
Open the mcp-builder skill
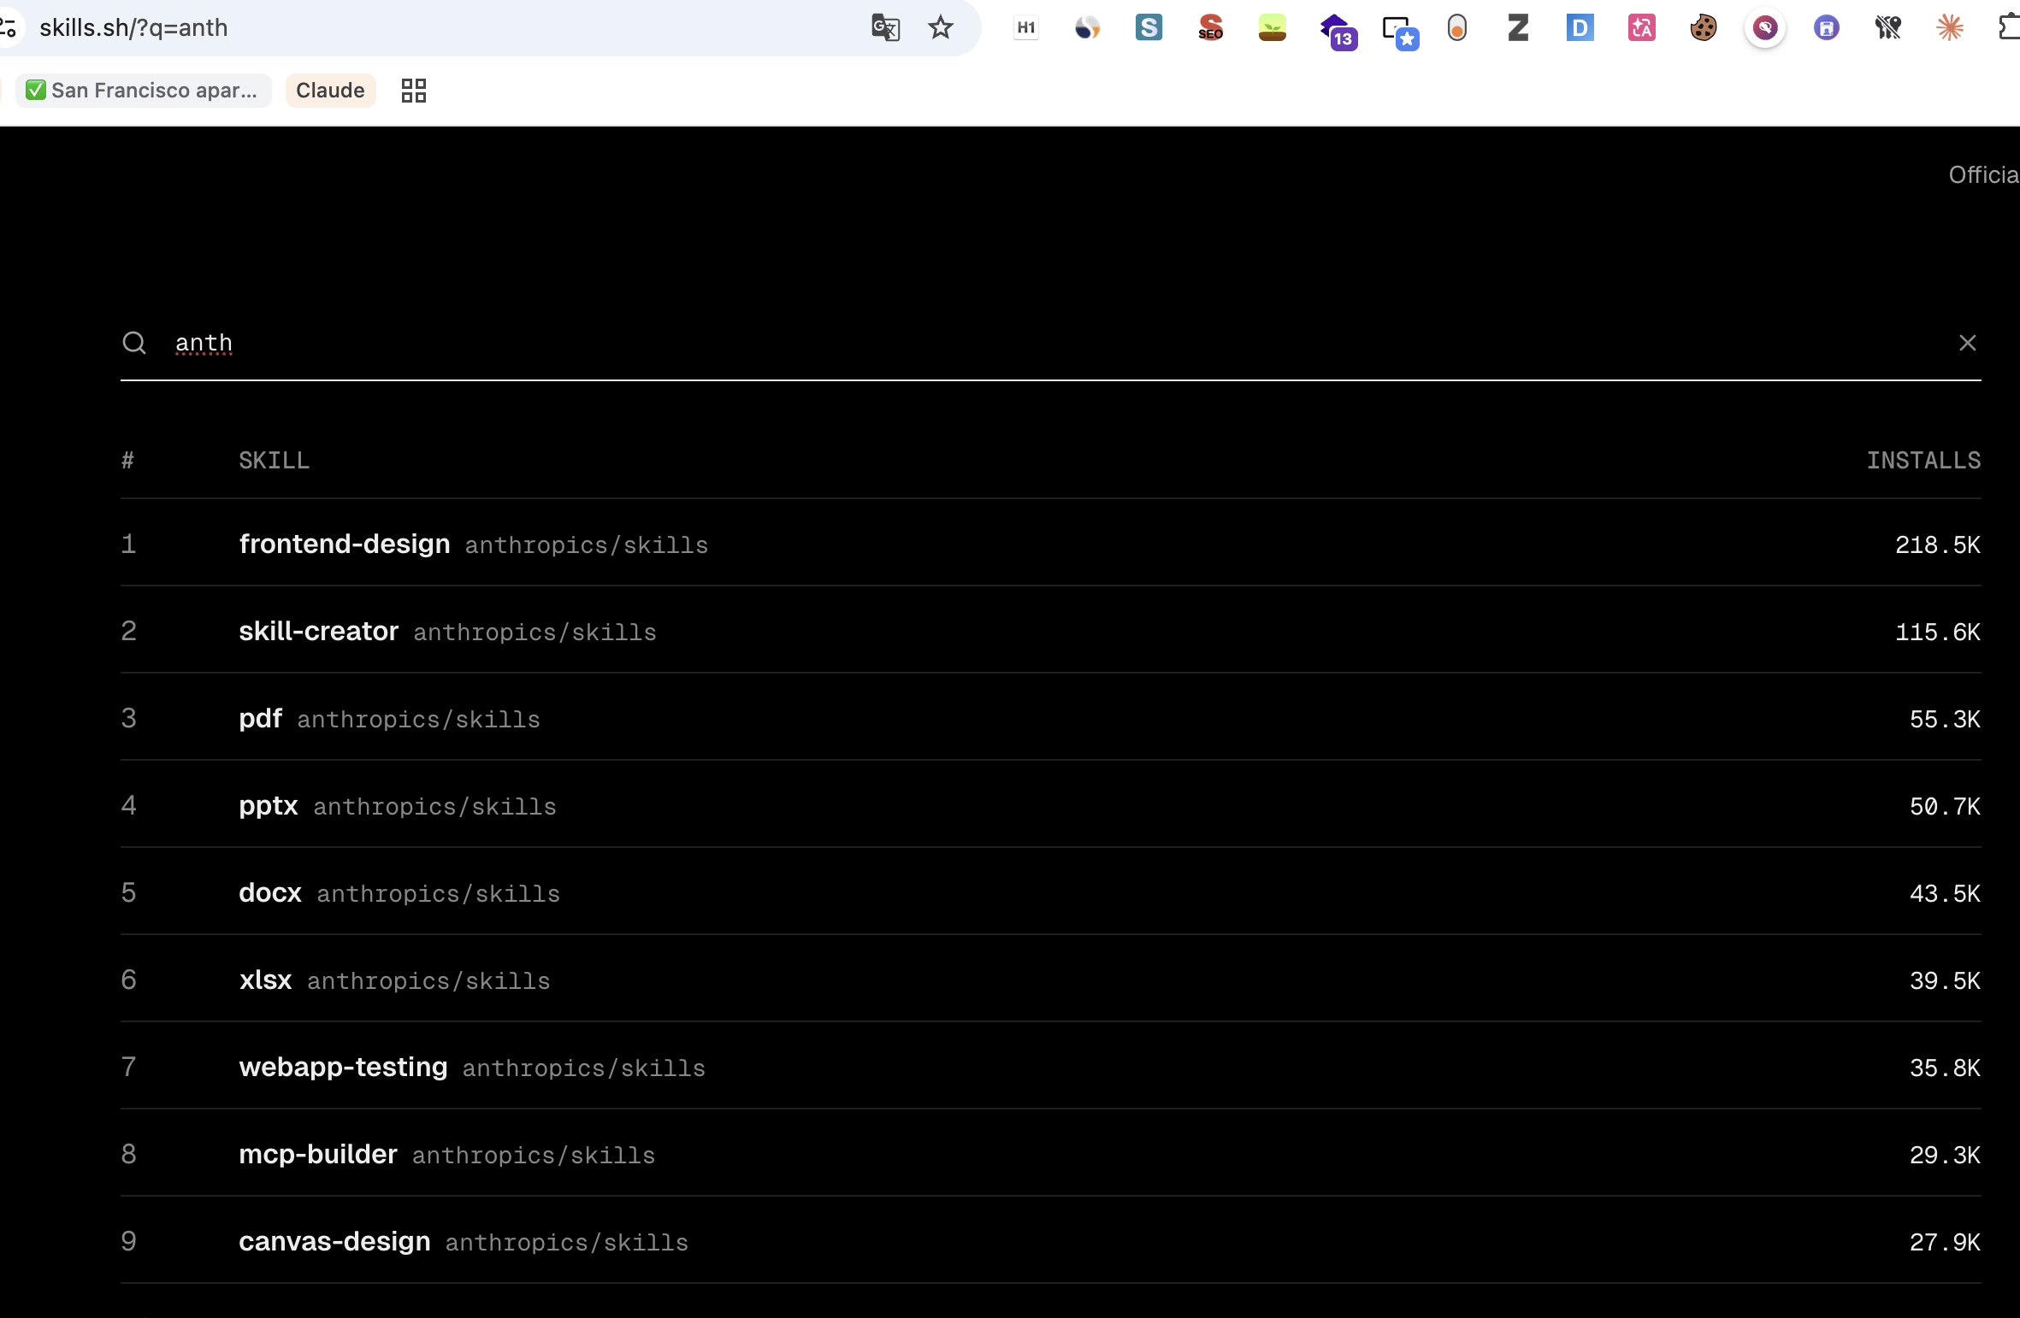coord(318,1155)
